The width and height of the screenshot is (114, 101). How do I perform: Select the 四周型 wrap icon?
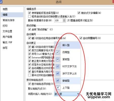(58, 52)
